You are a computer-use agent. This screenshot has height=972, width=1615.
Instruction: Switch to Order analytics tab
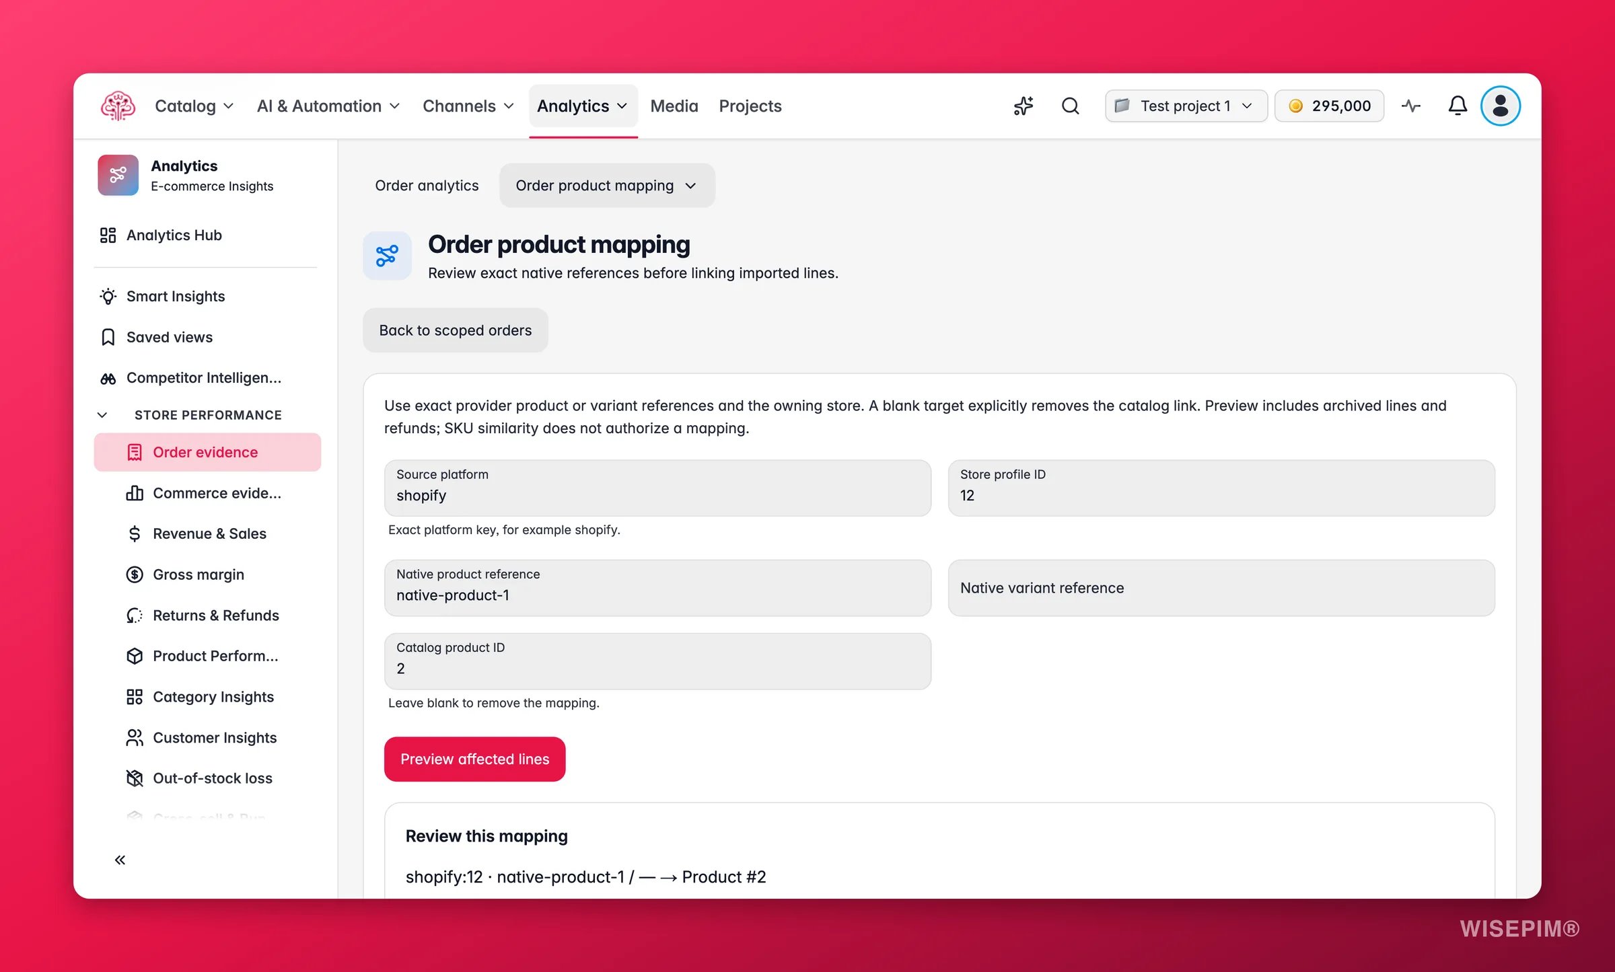[x=427, y=185]
